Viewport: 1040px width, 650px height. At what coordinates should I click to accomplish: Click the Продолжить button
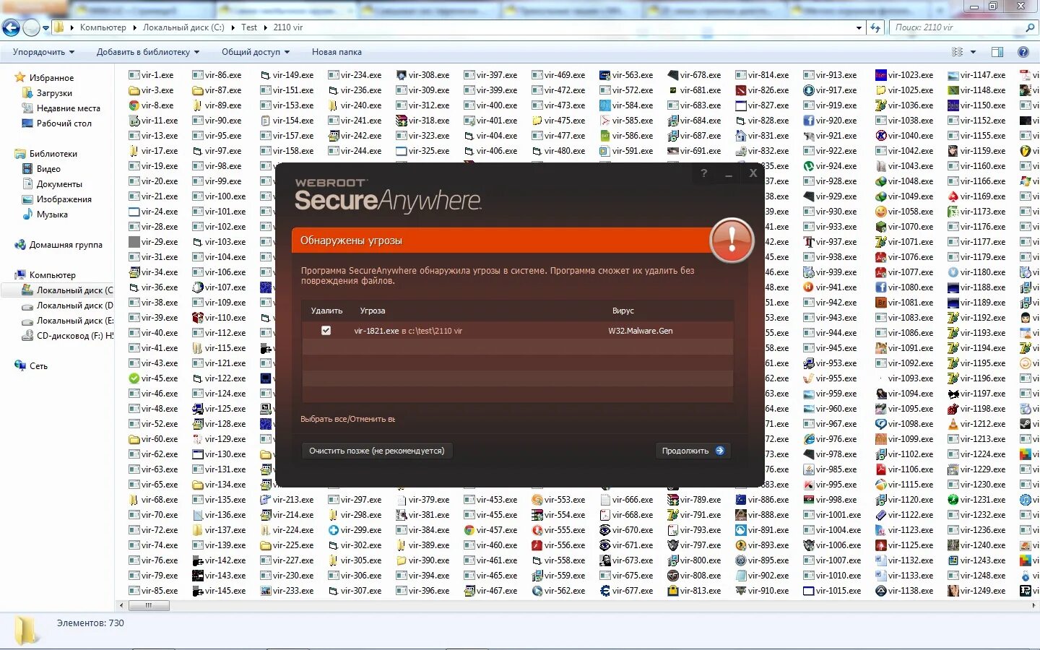691,450
